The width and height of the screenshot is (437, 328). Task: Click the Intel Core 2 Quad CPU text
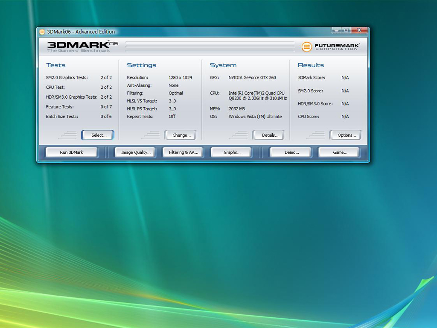(258, 96)
